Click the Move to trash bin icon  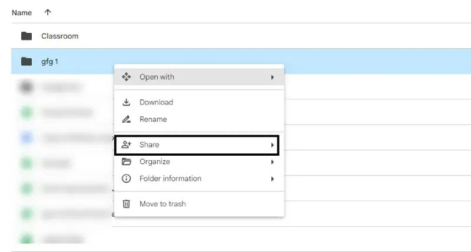tap(126, 204)
